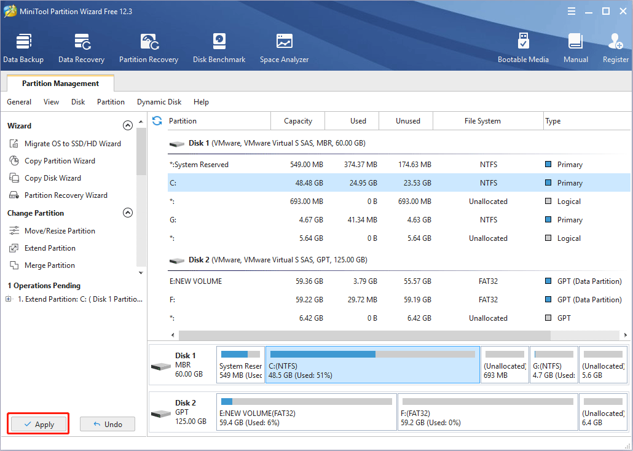Undo the pending operation
Viewport: 633px width, 451px height.
pos(107,423)
